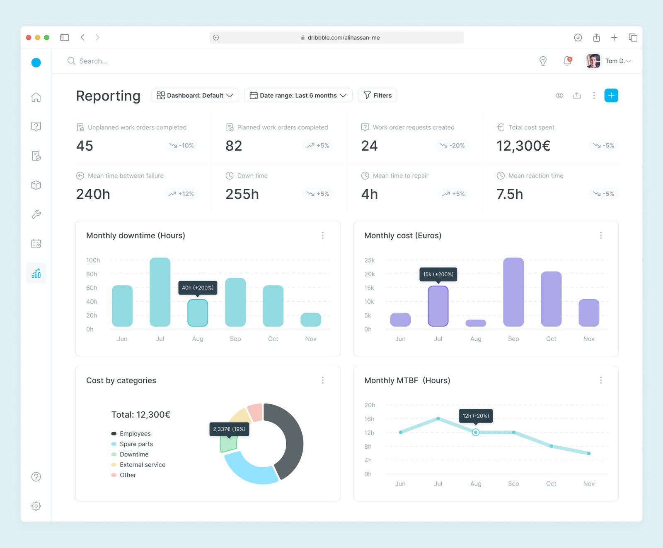Click the lightbulb tips icon
The width and height of the screenshot is (663, 548).
pyautogui.click(x=543, y=61)
